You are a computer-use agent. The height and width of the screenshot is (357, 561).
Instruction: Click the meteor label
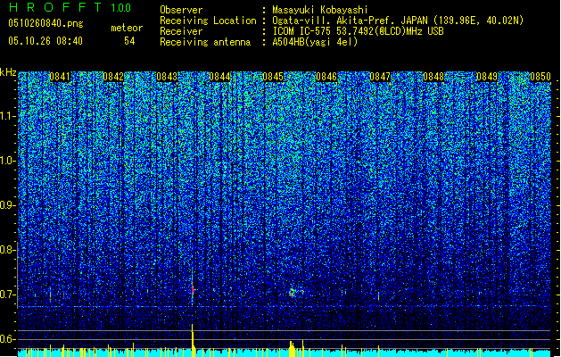coord(127,28)
